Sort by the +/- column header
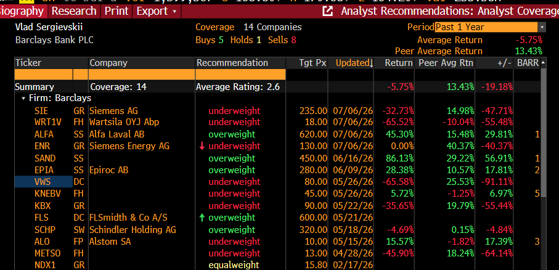 click(494, 63)
